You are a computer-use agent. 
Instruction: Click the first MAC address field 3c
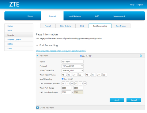[63, 83]
